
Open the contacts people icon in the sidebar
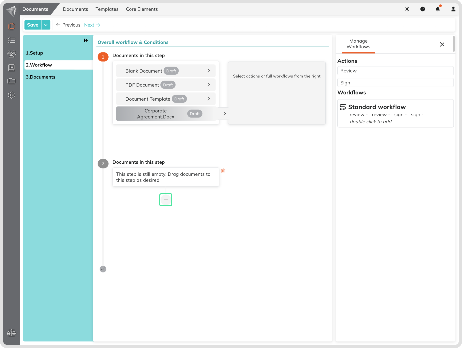[x=11, y=54]
